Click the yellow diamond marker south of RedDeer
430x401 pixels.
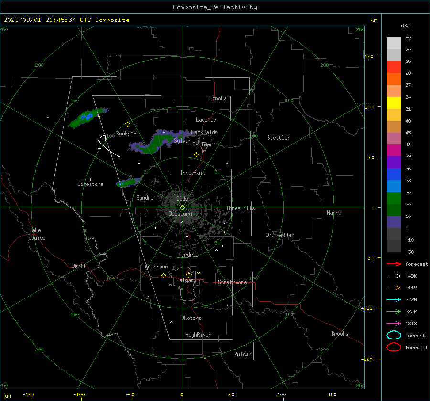[196, 155]
